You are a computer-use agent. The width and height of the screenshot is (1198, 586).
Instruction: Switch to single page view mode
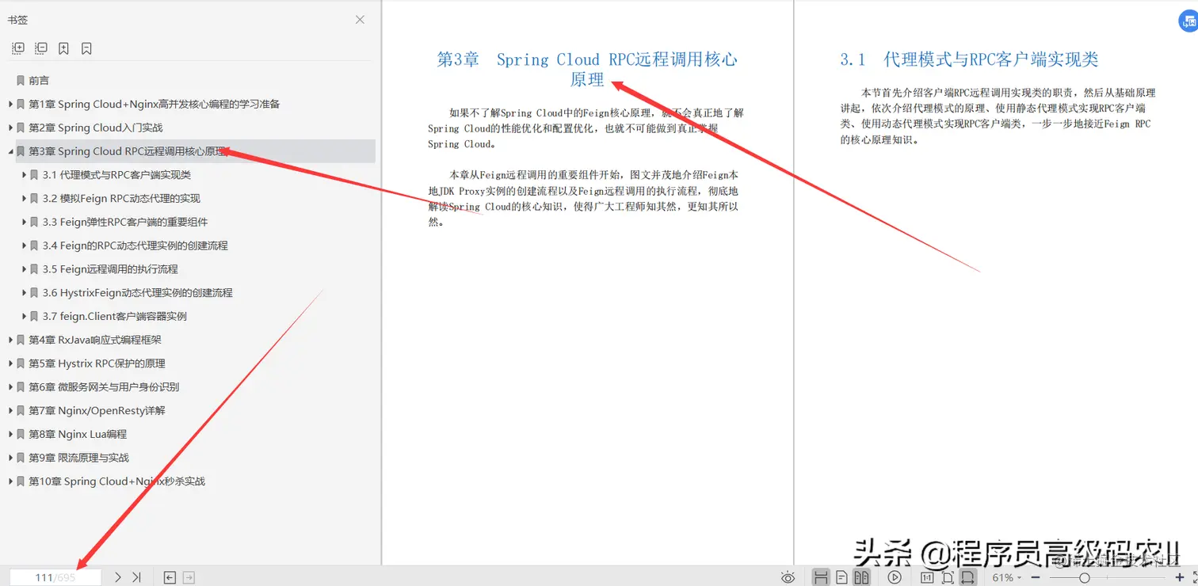click(843, 576)
